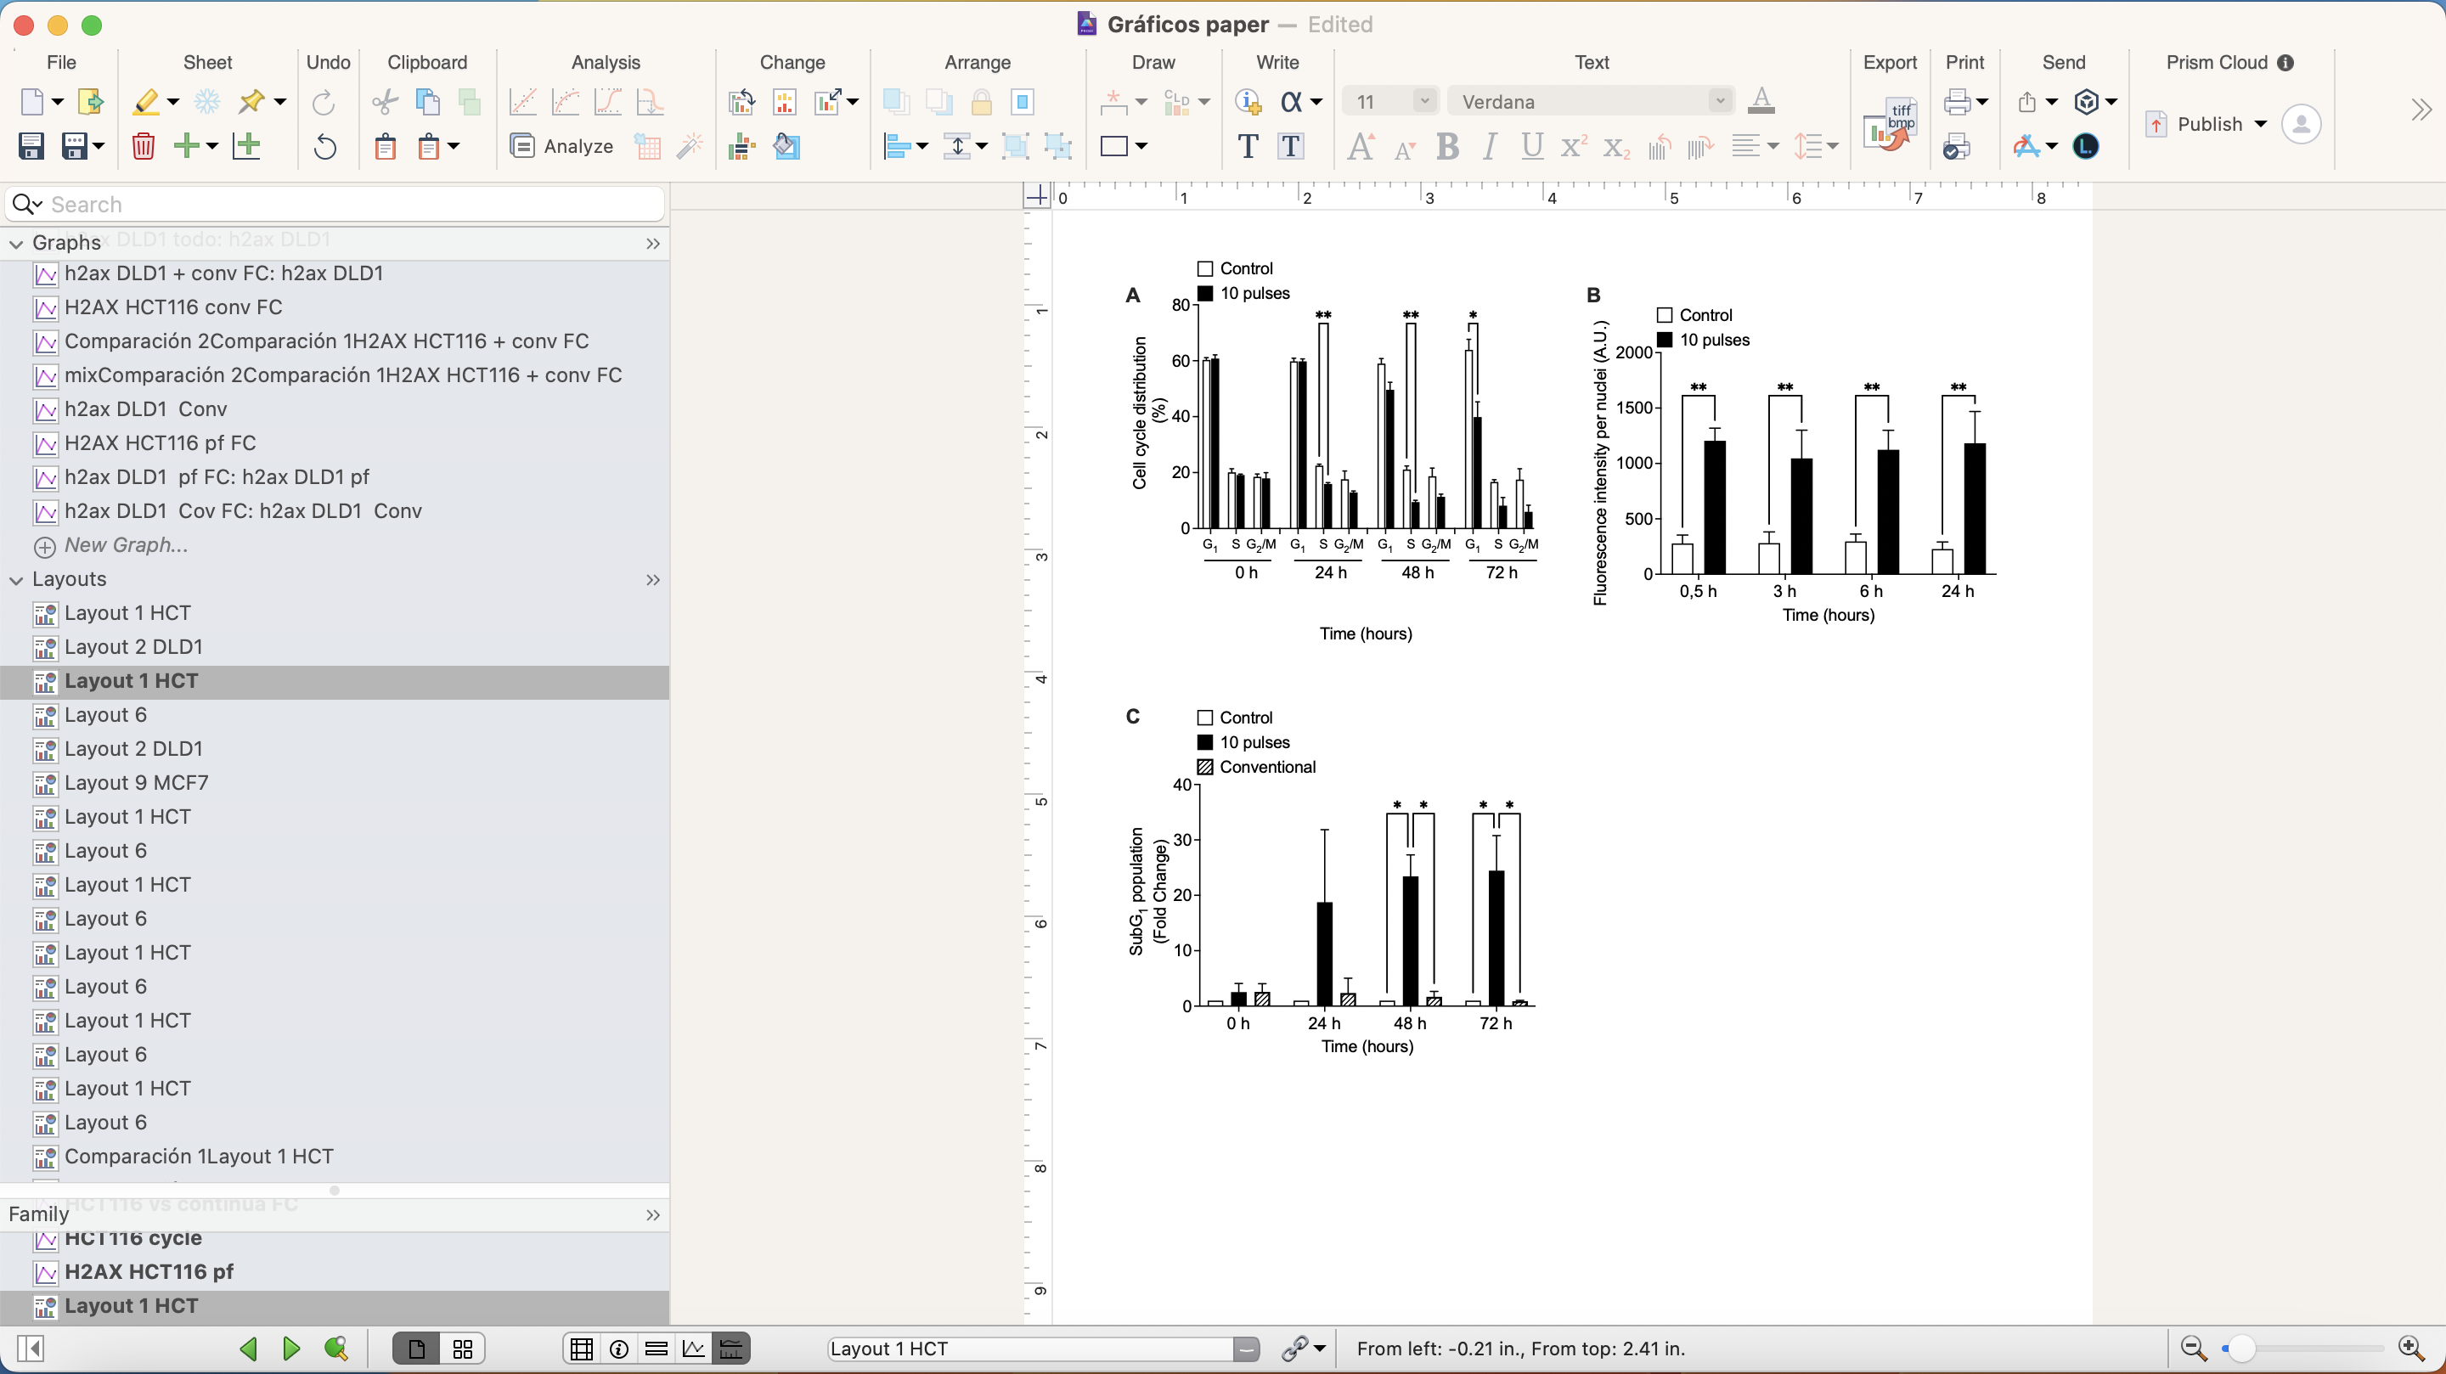The width and height of the screenshot is (2446, 1374).
Task: Open HCT116 cycle in Family panel
Action: pyautogui.click(x=133, y=1237)
